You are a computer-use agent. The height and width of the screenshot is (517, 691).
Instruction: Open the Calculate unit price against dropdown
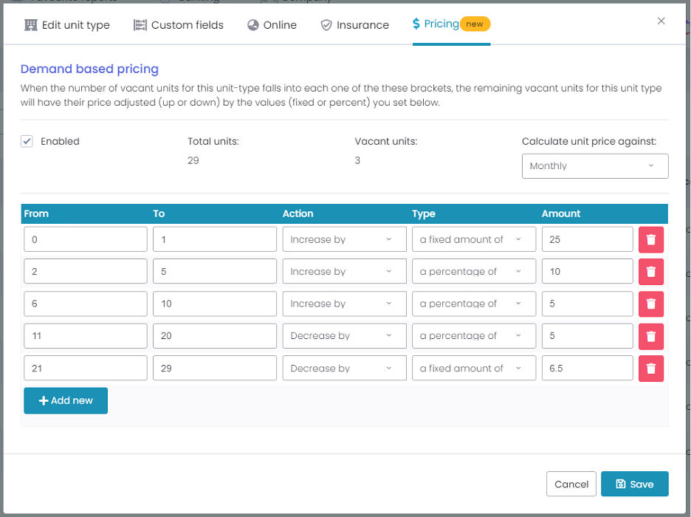pyautogui.click(x=595, y=166)
